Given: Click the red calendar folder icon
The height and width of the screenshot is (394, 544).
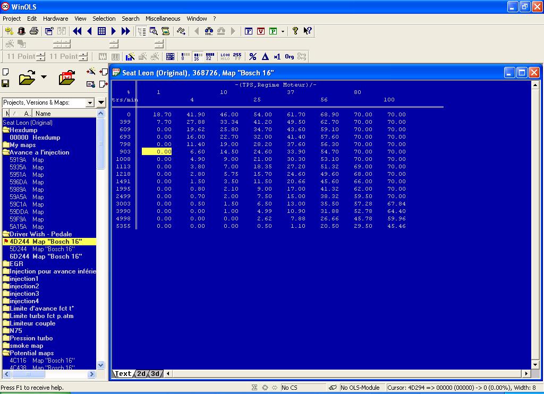Looking at the screenshot, I should coord(67,78).
